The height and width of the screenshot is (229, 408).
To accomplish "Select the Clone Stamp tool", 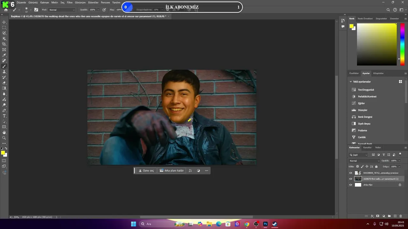I will click(x=4, y=72).
